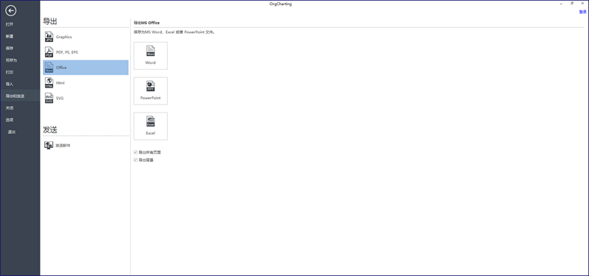This screenshot has height=276, width=589.
Task: Open 选项 (Options) in sidebar
Action: point(10,120)
